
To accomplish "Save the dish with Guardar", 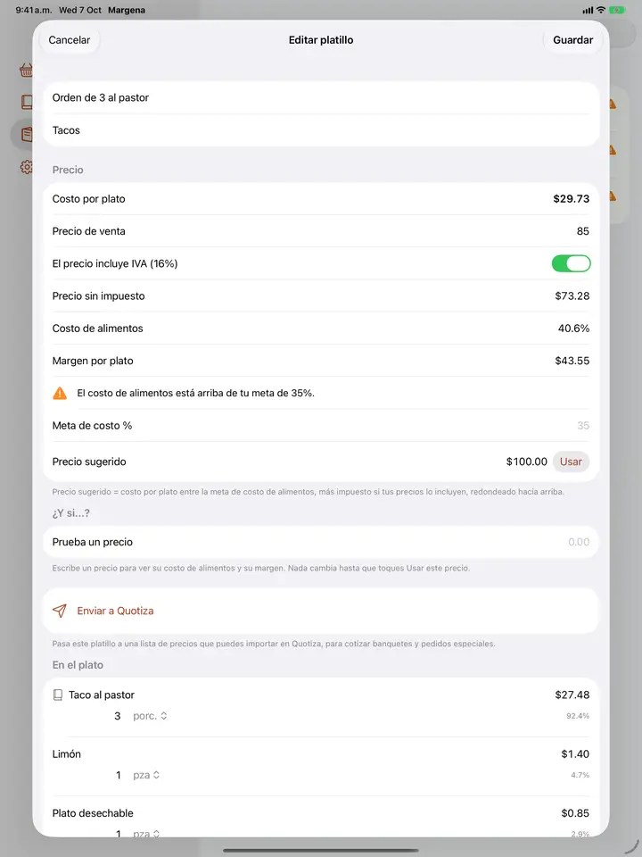I will (572, 40).
